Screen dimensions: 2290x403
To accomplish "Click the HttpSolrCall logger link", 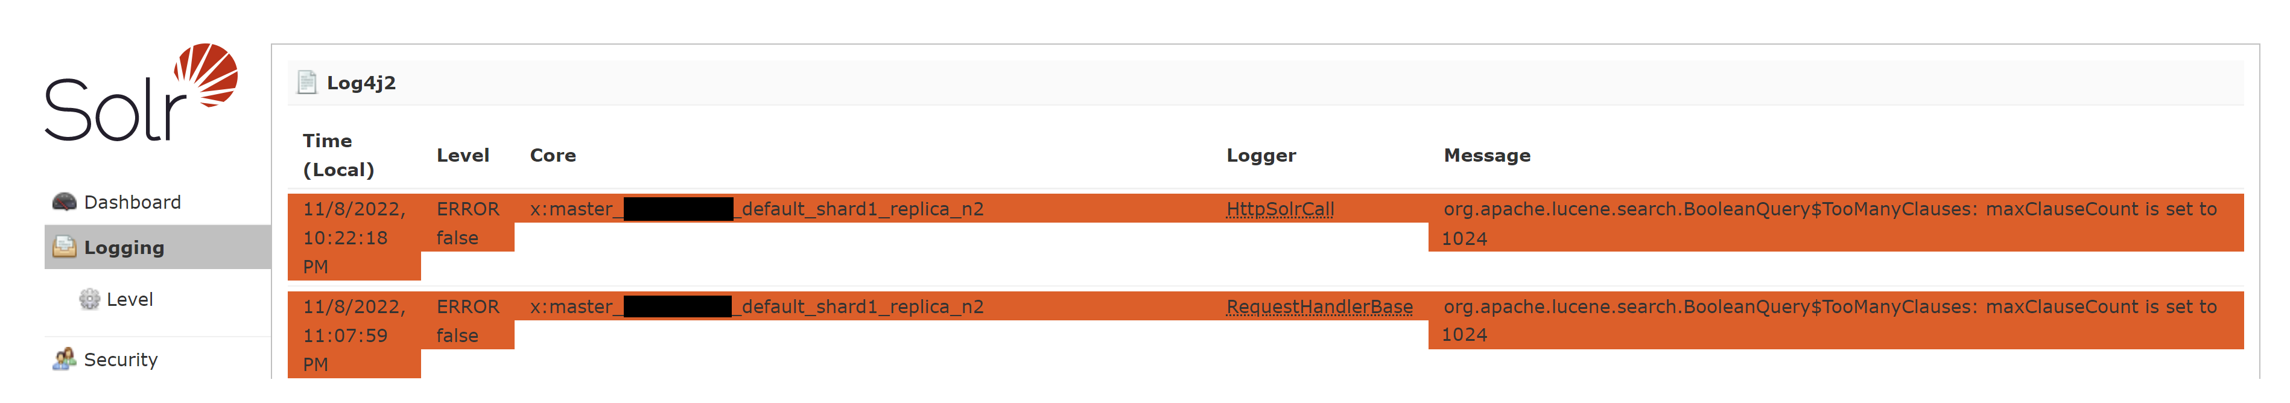I will (1280, 209).
